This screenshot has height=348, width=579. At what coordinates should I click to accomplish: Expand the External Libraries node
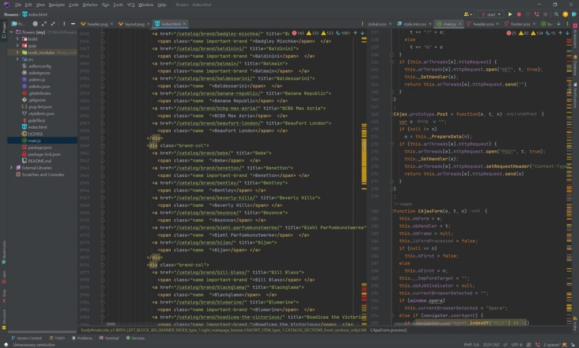pos(11,168)
